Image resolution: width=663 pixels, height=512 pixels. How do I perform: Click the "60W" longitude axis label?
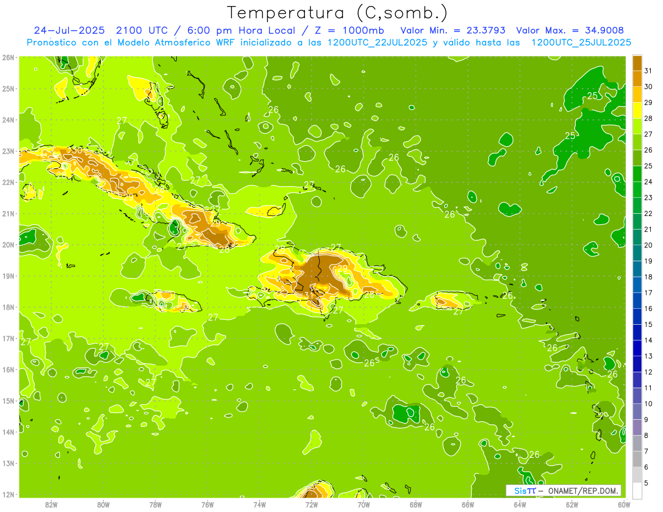point(624,504)
